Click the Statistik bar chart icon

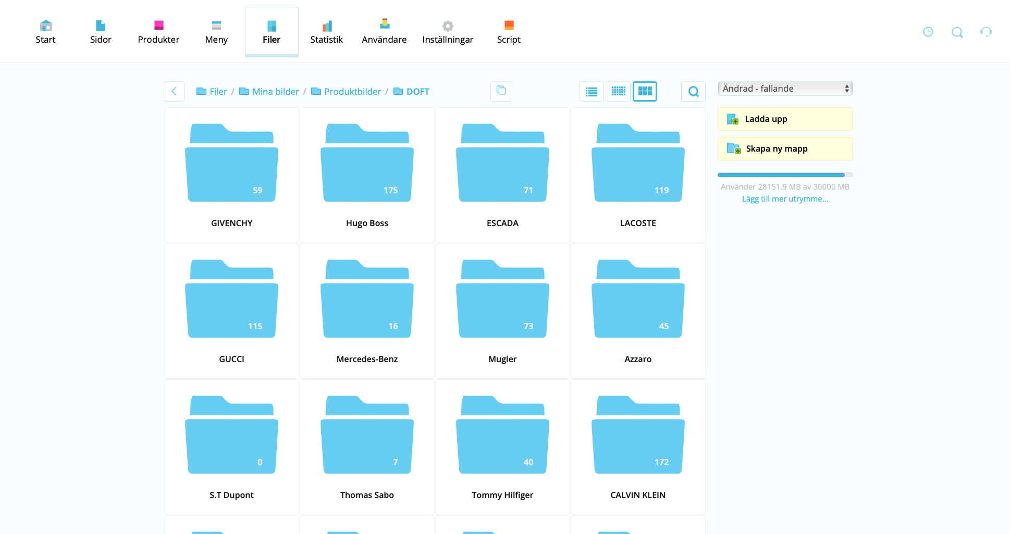pos(327,26)
